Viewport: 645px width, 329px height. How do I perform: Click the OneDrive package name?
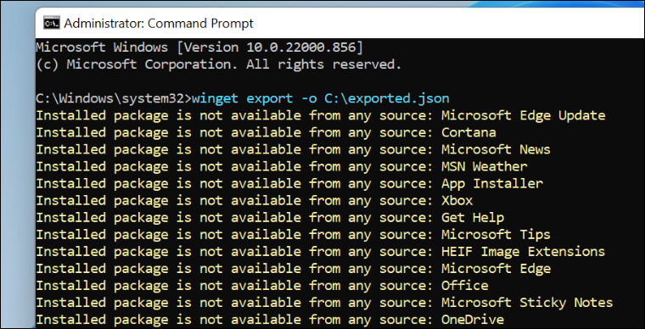point(473,320)
